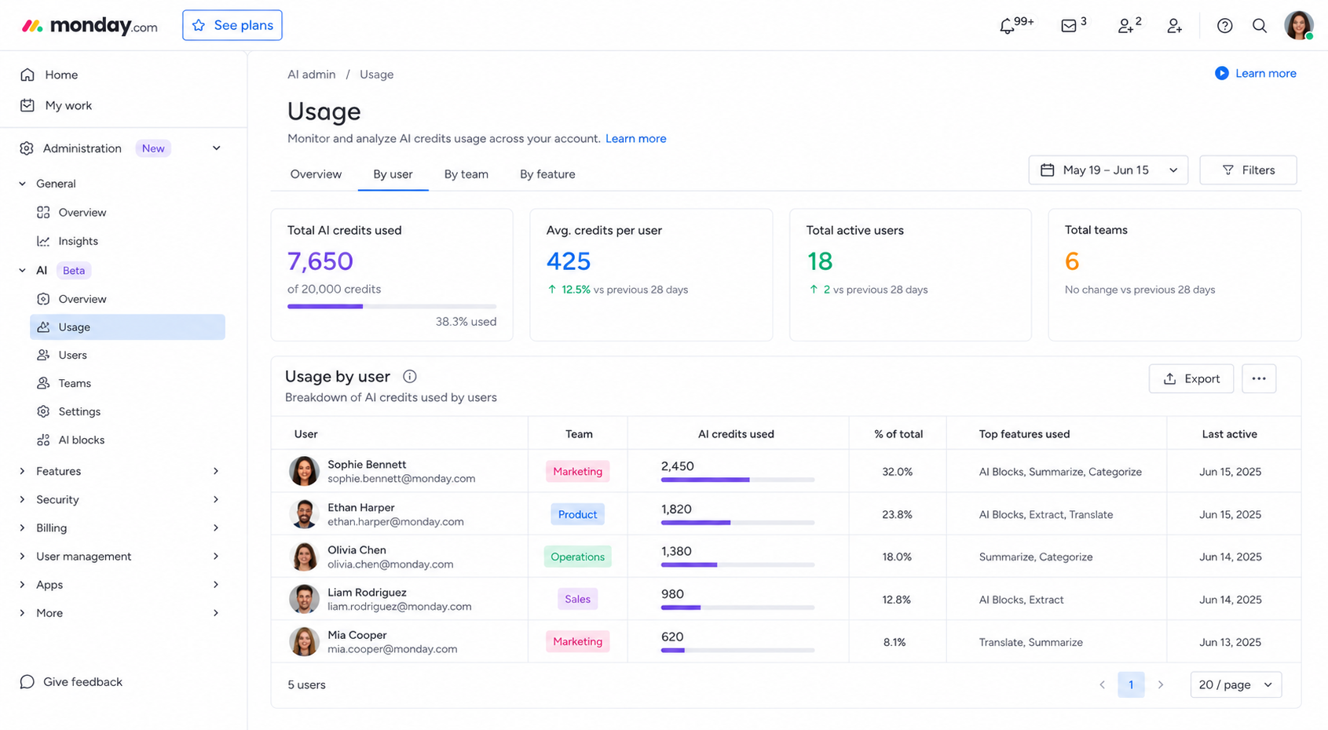Click the AI blocks icon

tap(43, 440)
